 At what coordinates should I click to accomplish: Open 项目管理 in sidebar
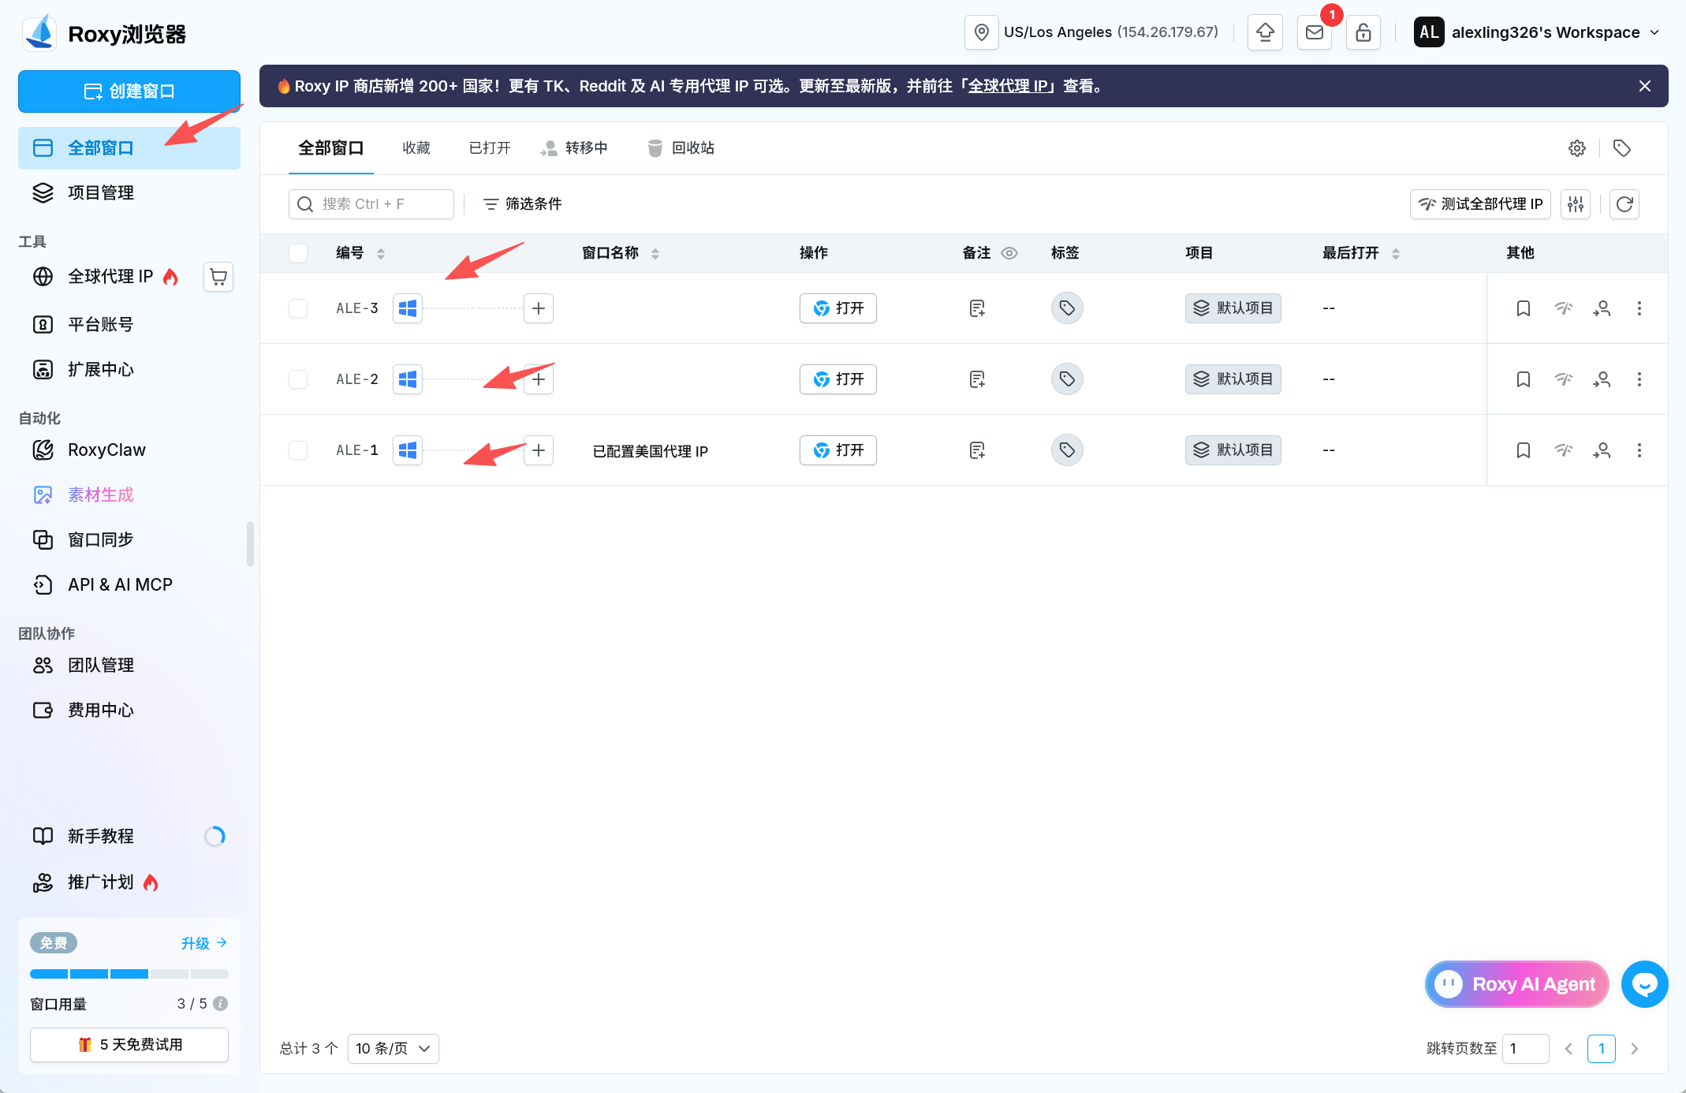(129, 193)
